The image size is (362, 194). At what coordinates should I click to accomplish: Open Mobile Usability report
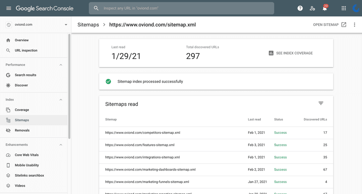click(34, 165)
